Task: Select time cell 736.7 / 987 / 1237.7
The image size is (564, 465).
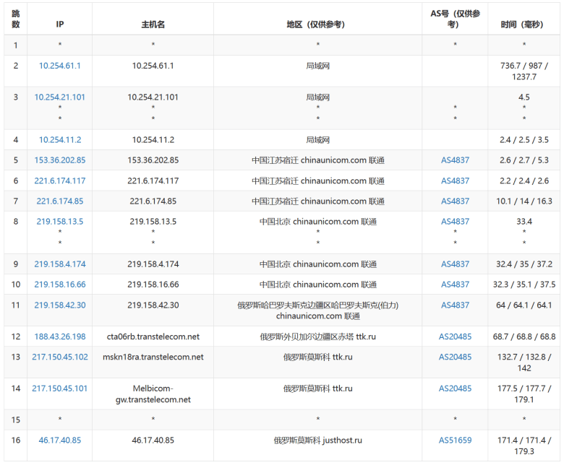Action: 524,71
